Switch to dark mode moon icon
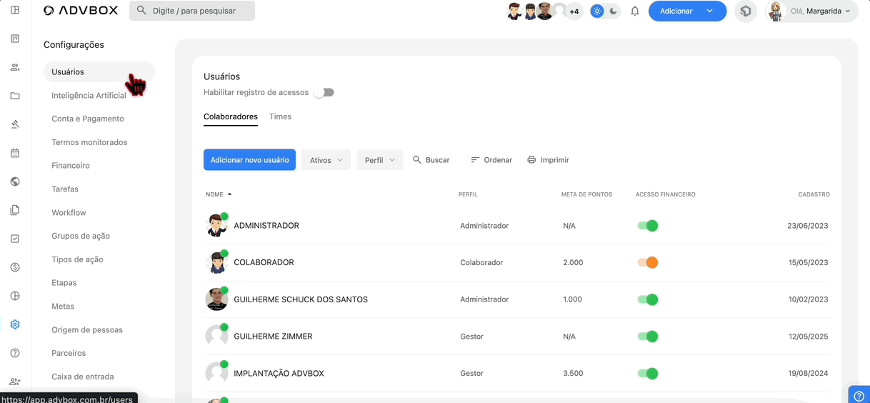 click(613, 11)
